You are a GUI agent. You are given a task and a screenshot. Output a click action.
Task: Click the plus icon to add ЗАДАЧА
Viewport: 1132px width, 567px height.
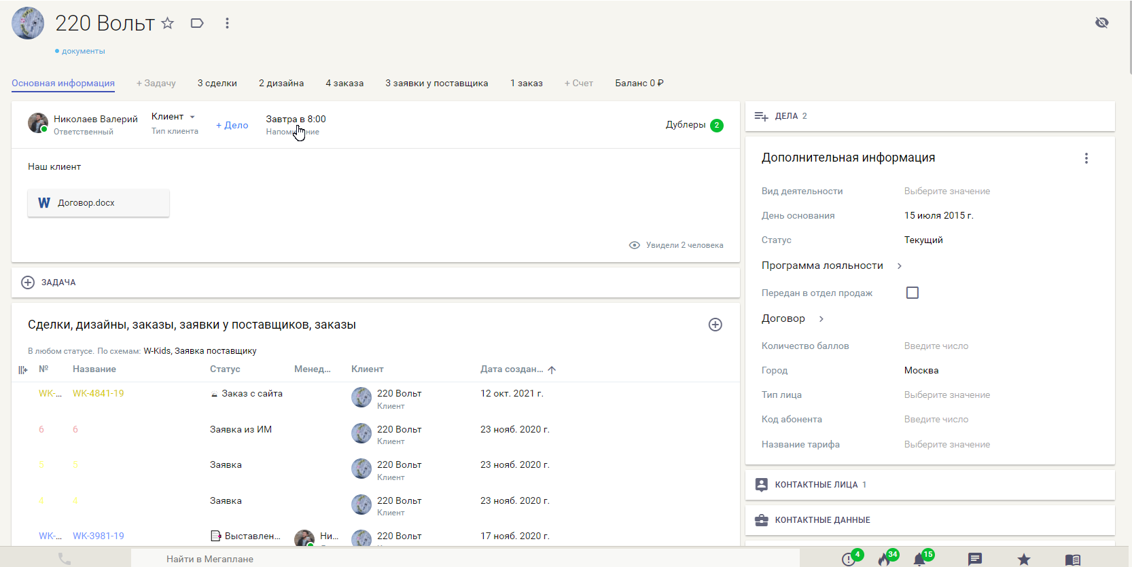28,282
